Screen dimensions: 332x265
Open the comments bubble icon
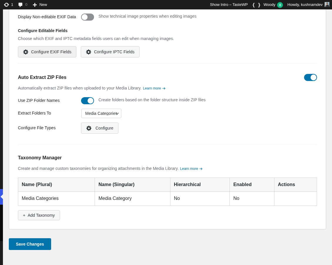(x=20, y=5)
